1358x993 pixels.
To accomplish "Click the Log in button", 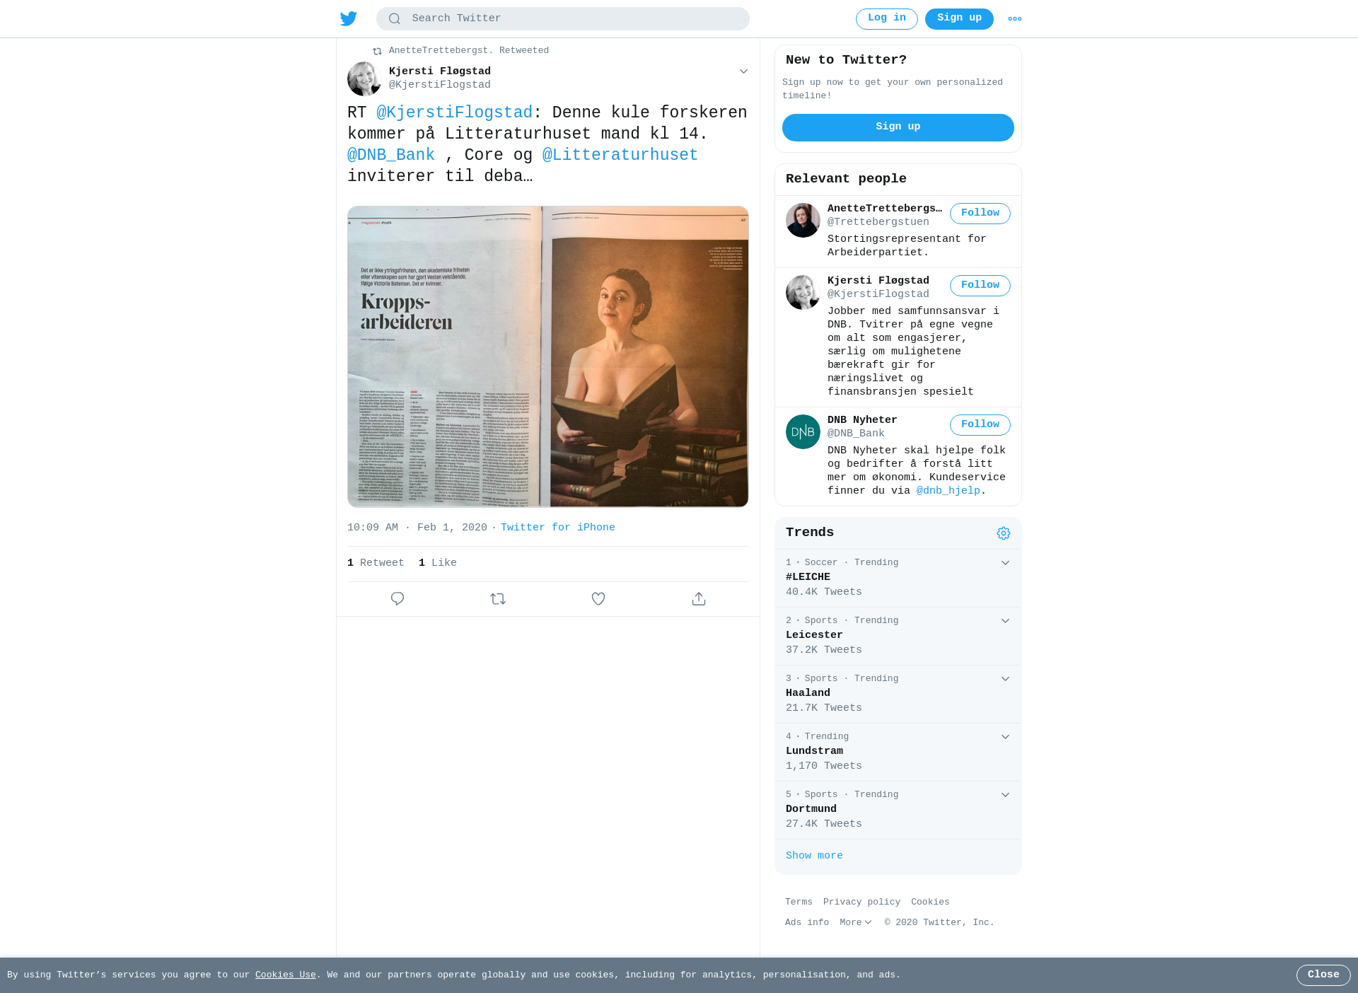I will (887, 19).
